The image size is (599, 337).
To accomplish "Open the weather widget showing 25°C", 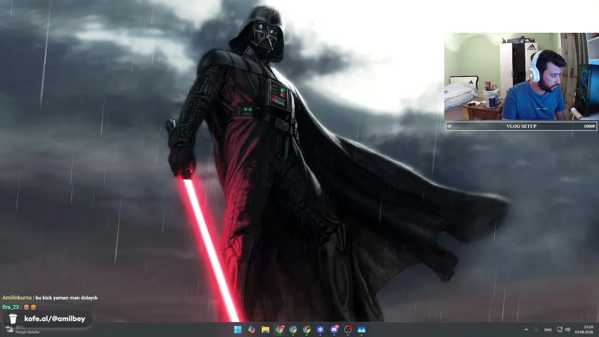I will tap(22, 330).
